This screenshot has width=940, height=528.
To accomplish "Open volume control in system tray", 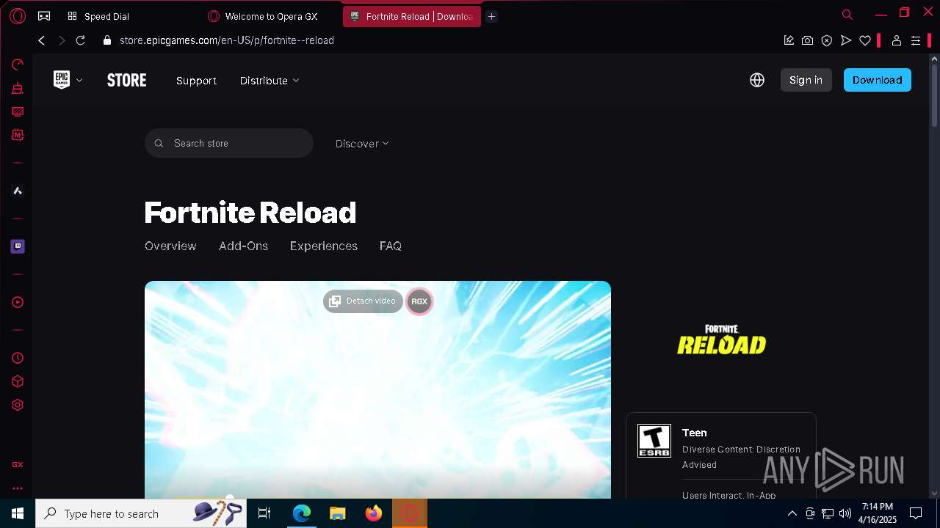I will pyautogui.click(x=845, y=513).
